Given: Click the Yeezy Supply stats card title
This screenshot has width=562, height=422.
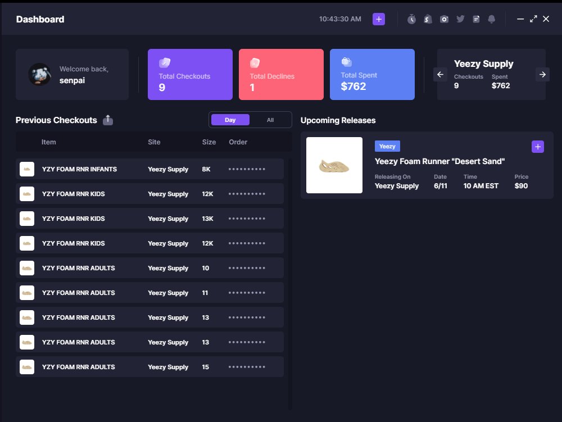Looking at the screenshot, I should [483, 63].
